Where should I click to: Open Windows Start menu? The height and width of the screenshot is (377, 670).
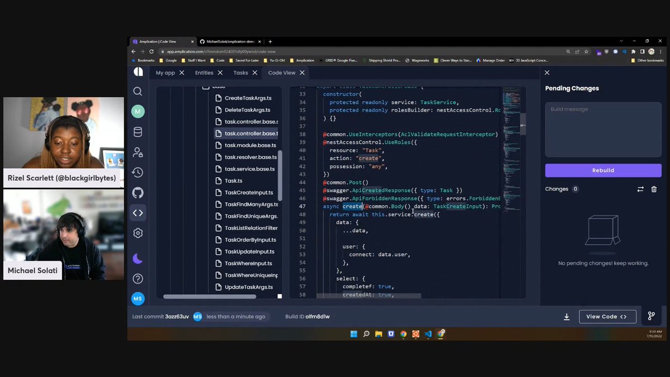[x=353, y=334]
